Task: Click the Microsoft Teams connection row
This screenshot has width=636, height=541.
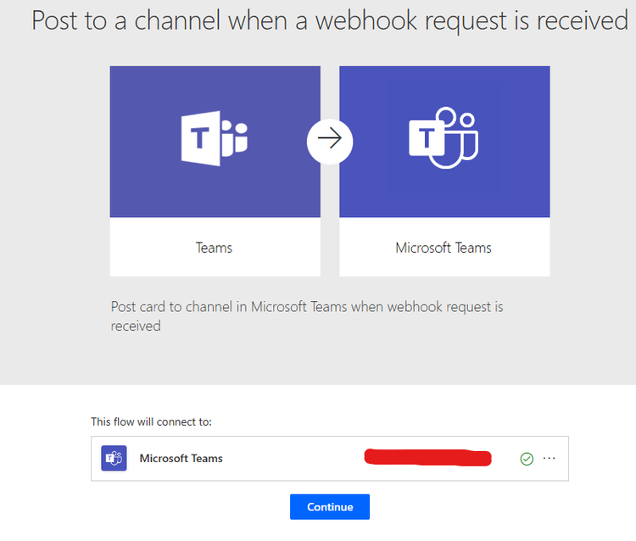Action: 330,459
